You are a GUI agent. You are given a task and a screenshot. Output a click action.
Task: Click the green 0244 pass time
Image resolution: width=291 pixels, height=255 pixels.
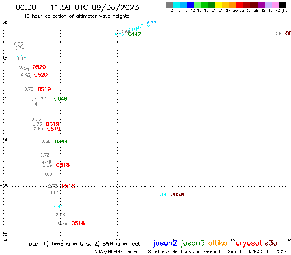(x=61, y=142)
